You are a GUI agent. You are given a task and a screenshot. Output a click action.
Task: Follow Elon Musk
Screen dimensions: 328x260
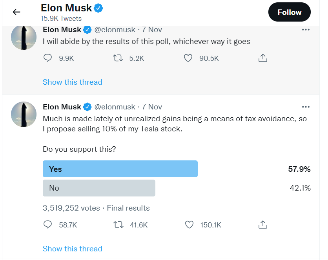(289, 12)
